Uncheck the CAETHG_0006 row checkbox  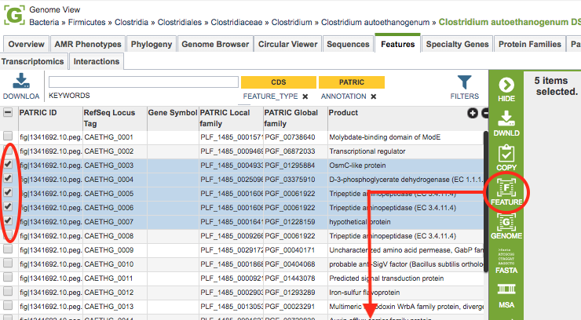8,206
